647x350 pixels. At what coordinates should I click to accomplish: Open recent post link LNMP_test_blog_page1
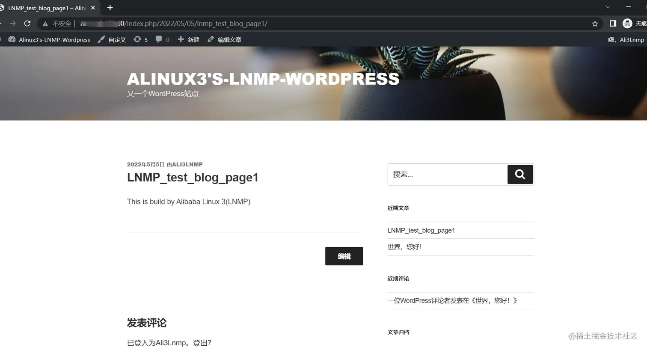[421, 230]
